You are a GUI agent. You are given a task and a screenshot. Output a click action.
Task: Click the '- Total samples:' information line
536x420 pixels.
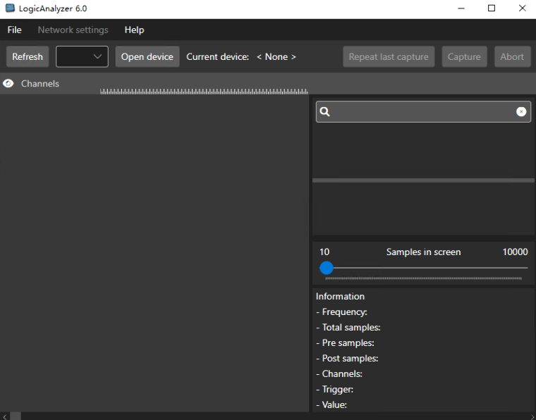click(x=348, y=328)
